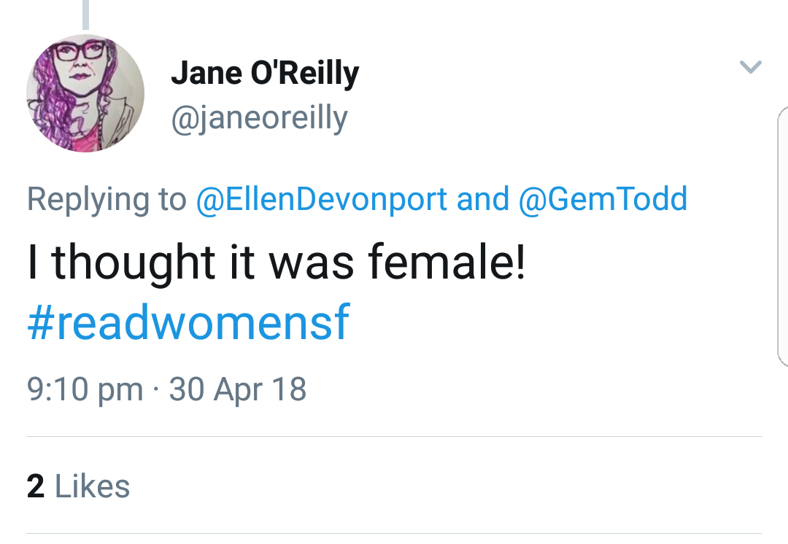Click the word Likes
The width and height of the screenshot is (788, 544).
click(93, 486)
